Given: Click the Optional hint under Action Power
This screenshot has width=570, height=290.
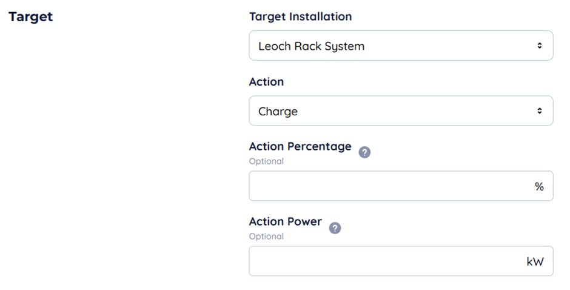Looking at the screenshot, I should coord(266,237).
